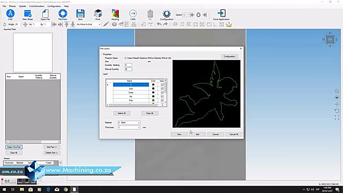This screenshot has width=343, height=193.
Task: Open Chrome from the taskbar
Action: click(65, 189)
